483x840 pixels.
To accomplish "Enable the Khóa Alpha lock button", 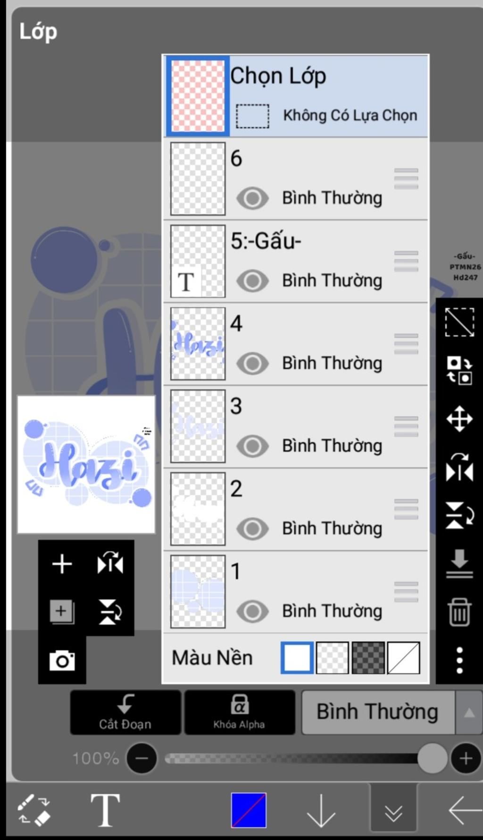I will pos(239,713).
